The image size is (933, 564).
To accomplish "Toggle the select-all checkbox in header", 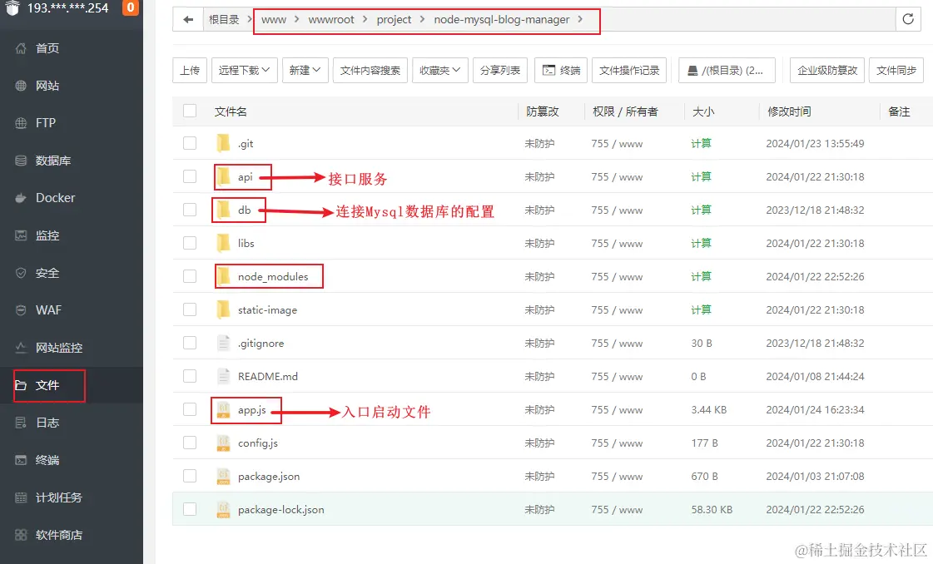I will coord(190,111).
